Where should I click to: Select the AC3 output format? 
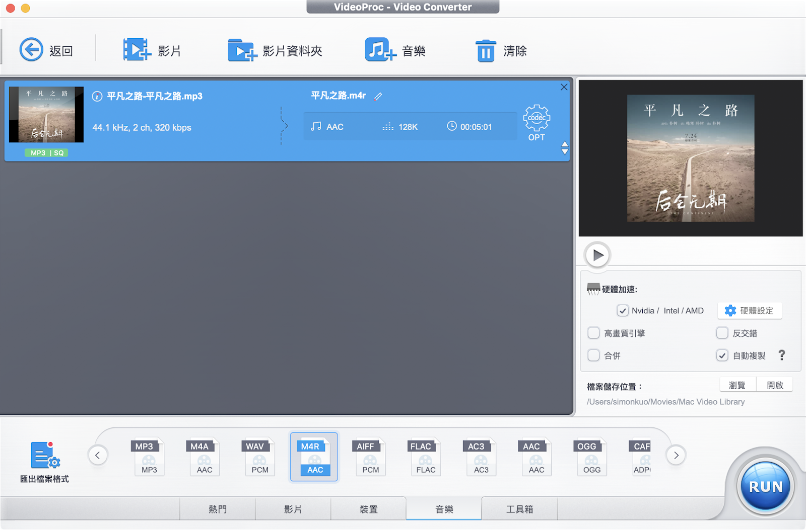coord(481,457)
